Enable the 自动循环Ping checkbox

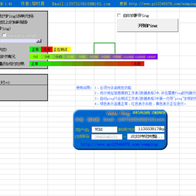(x=119, y=16)
